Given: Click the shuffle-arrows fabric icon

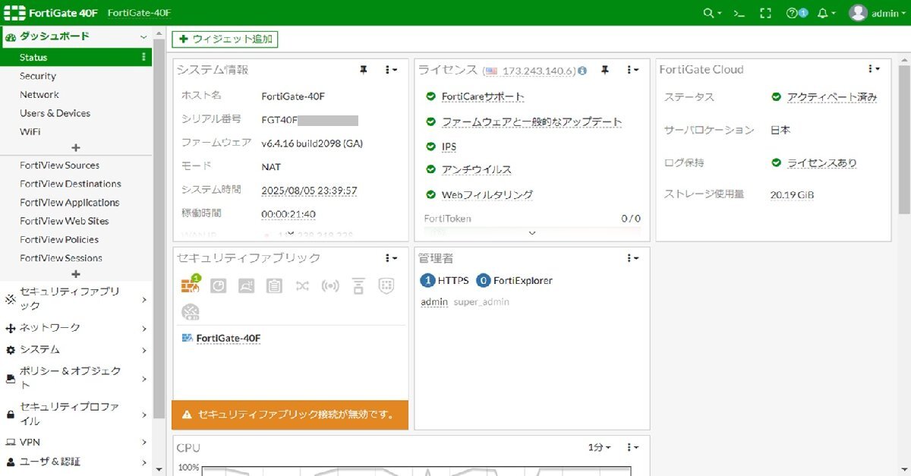Looking at the screenshot, I should coord(302,286).
